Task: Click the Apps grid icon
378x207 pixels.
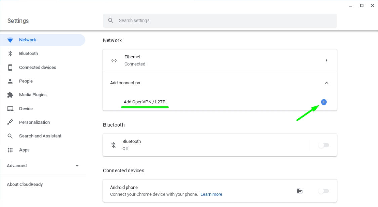Action: [x=10, y=150]
